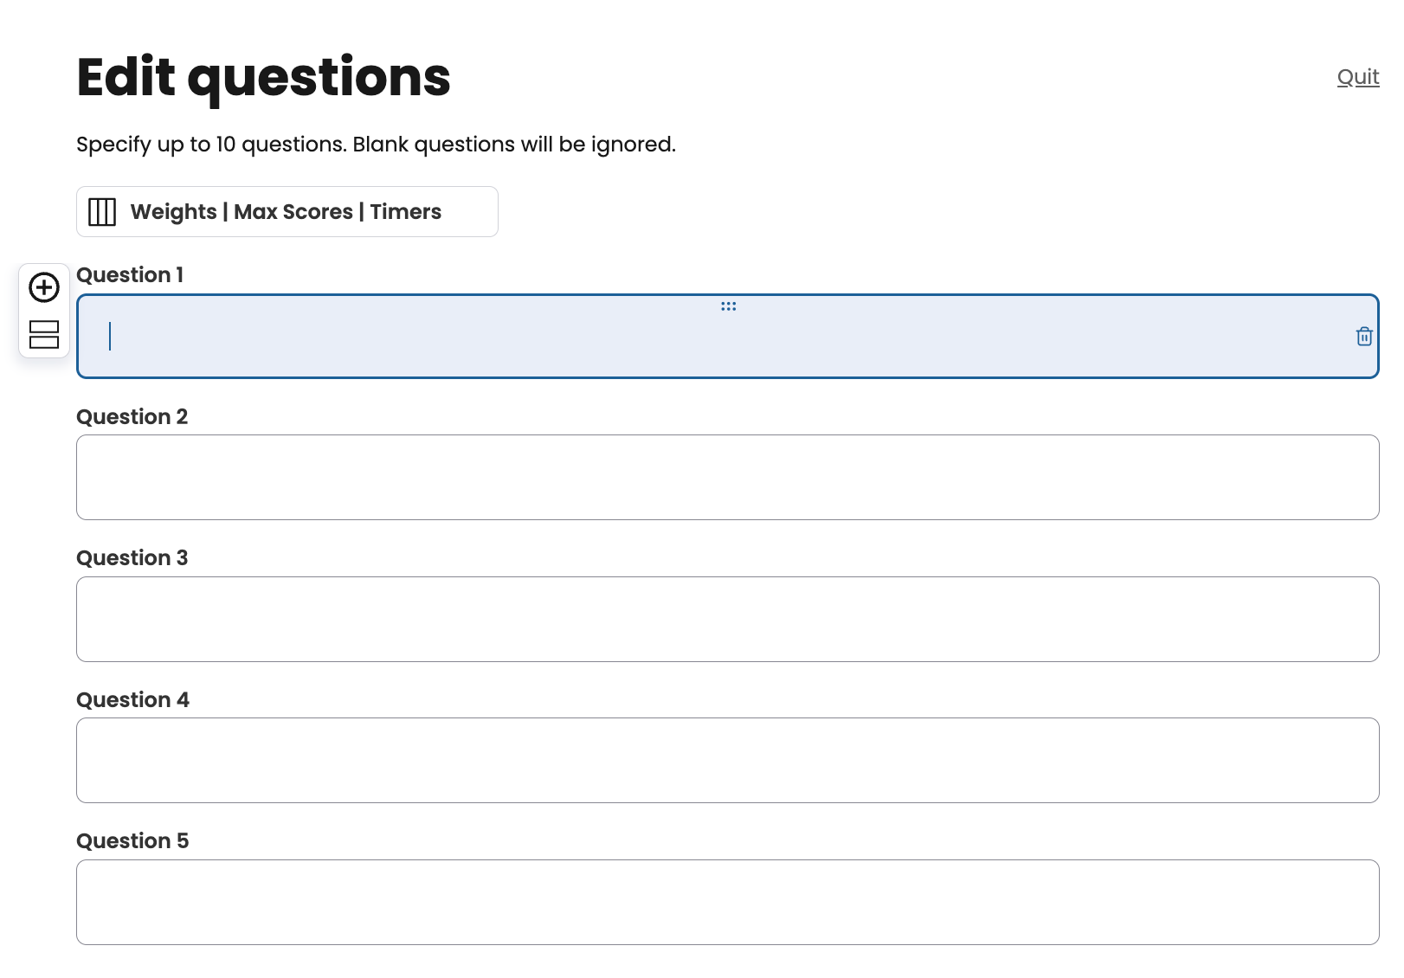Click the Question 2 label
Screen dimensions: 1404x978
[x=132, y=417]
